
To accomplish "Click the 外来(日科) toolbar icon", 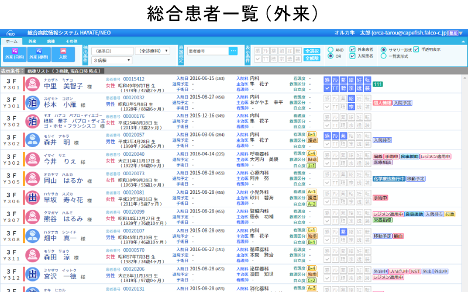I will (14, 54).
